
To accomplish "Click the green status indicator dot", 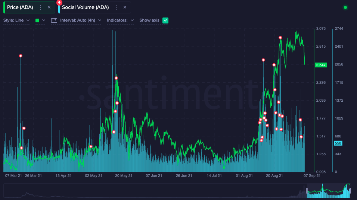I will point(345,7).
